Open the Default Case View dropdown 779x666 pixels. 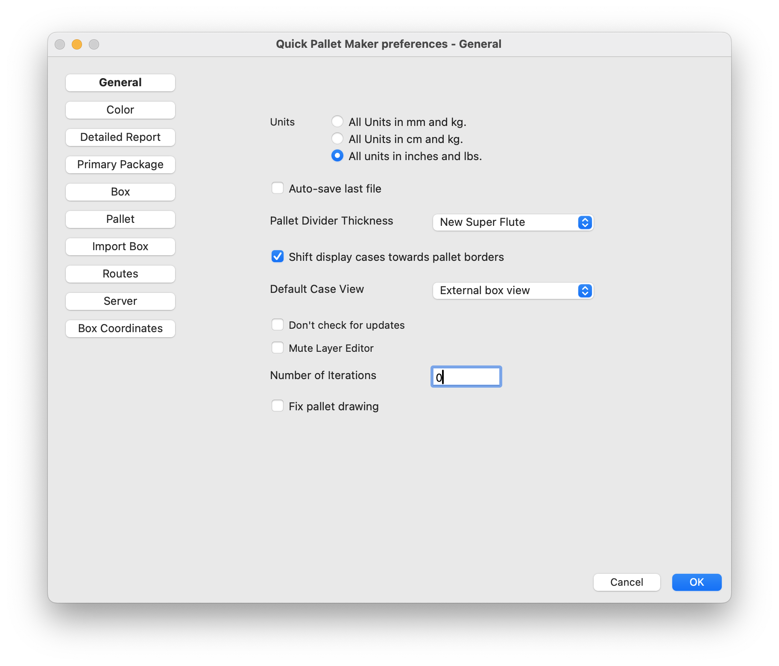[513, 291]
